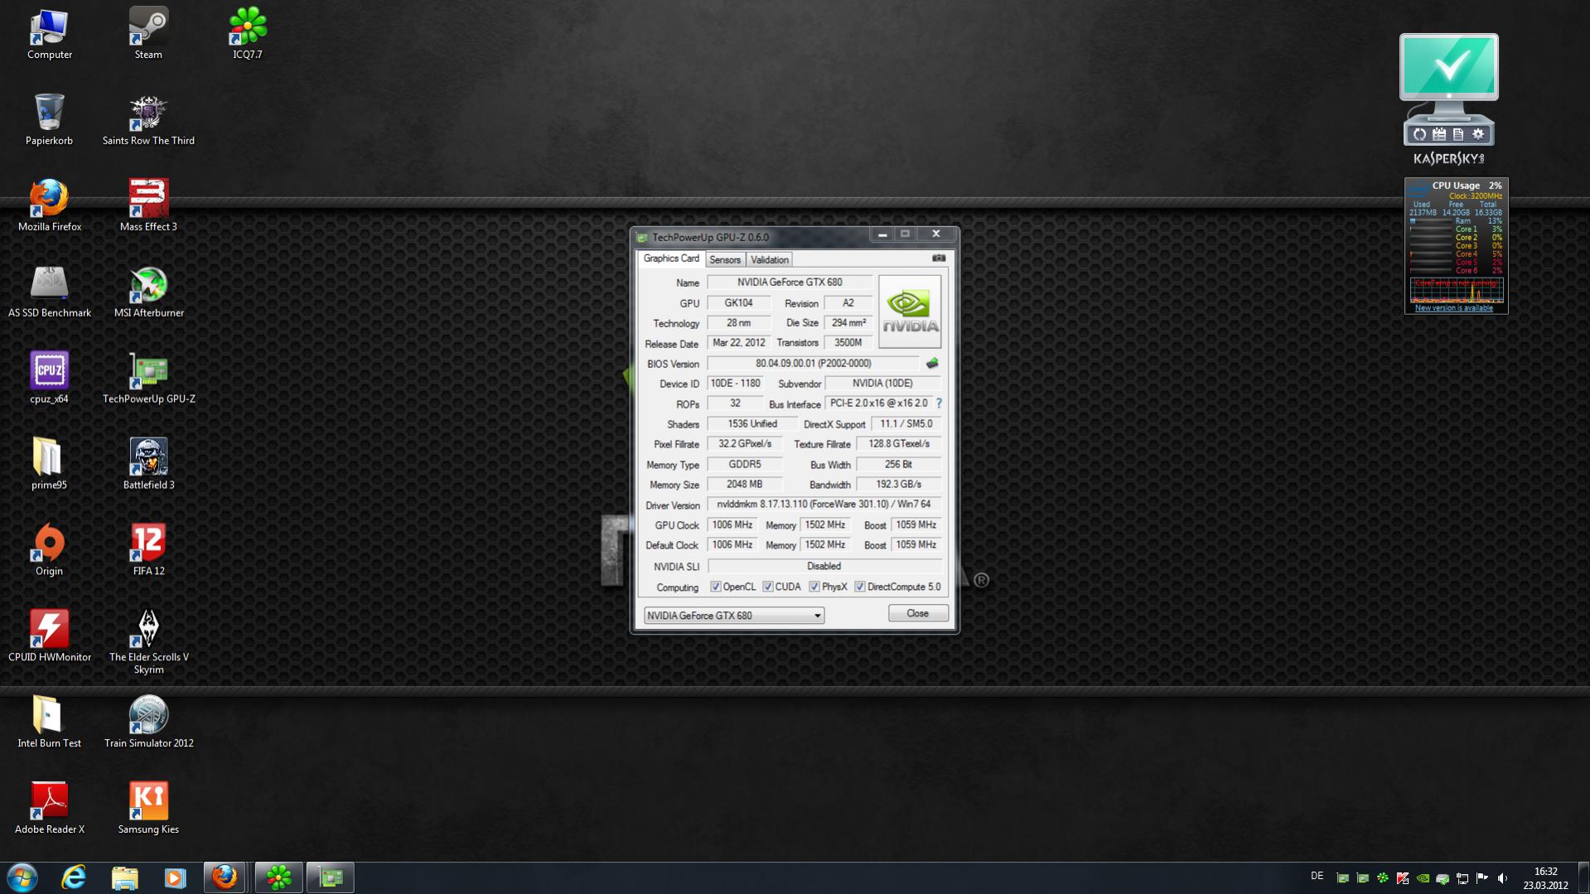Click BIOS save chip icon in GPU-Z
The height and width of the screenshot is (894, 1590).
point(932,363)
